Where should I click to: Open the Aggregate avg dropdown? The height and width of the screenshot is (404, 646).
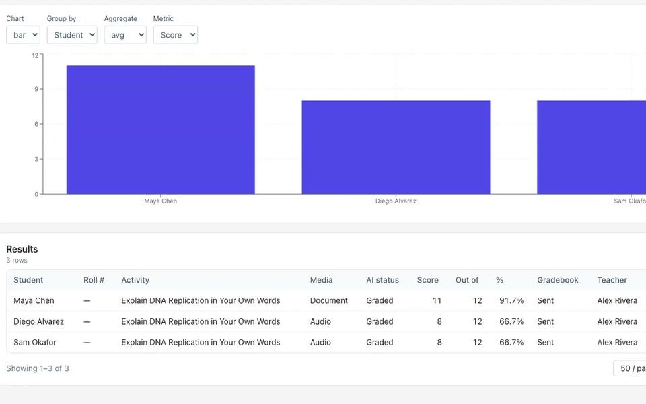click(125, 35)
